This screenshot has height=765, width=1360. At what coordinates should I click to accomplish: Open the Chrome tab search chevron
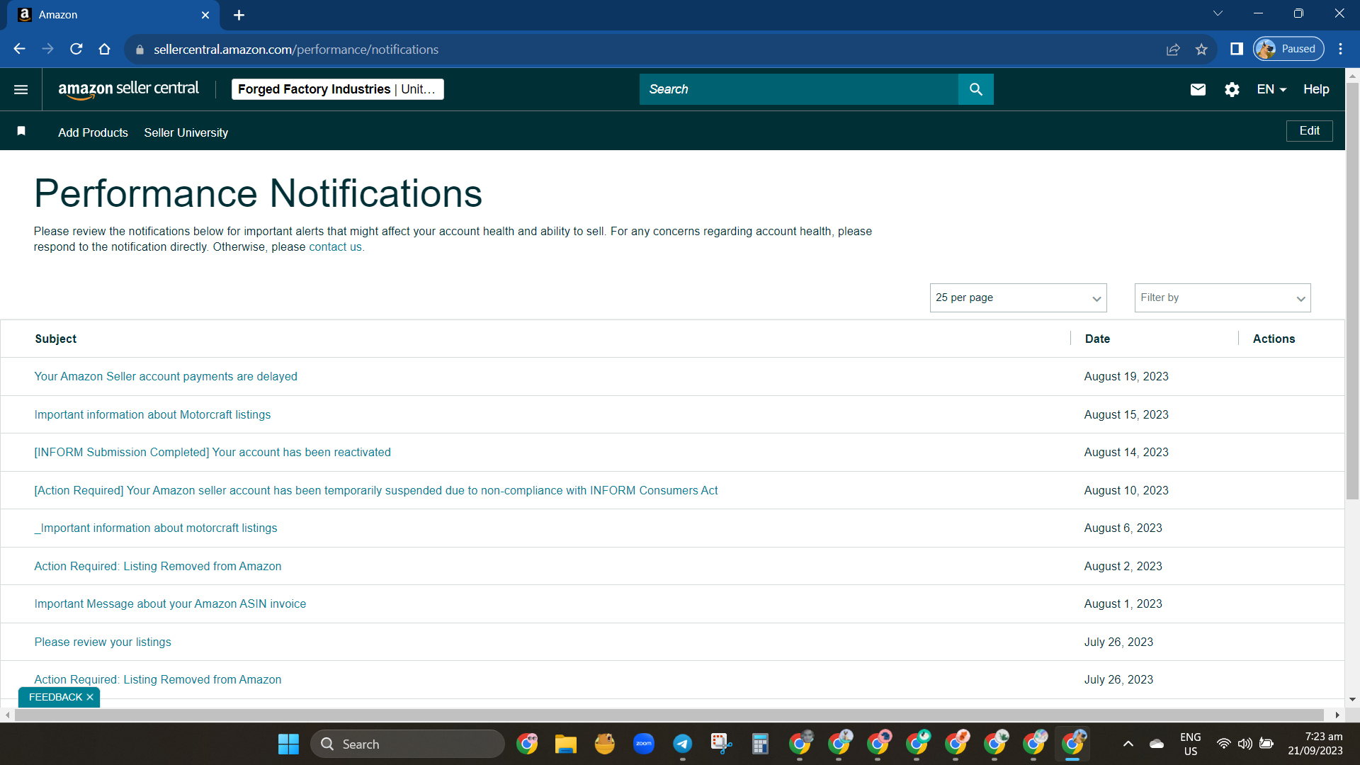[x=1218, y=13]
